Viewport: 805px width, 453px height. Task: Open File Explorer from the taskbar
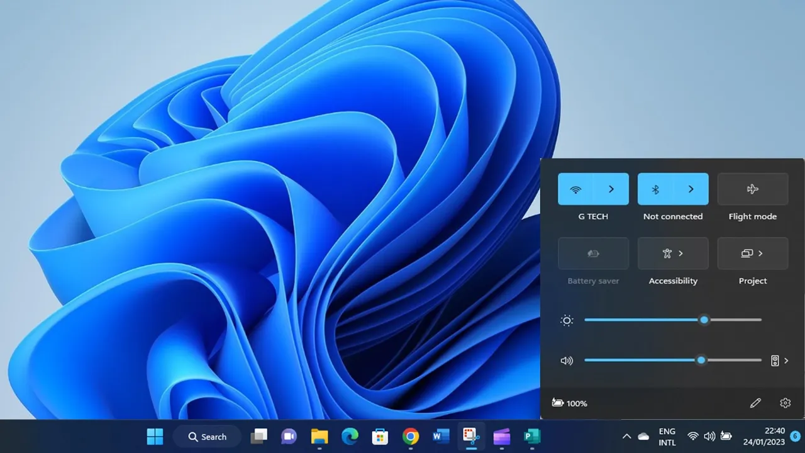click(319, 437)
